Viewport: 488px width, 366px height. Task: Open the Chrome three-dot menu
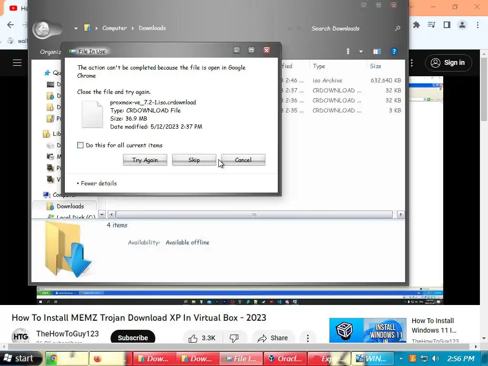[x=478, y=25]
